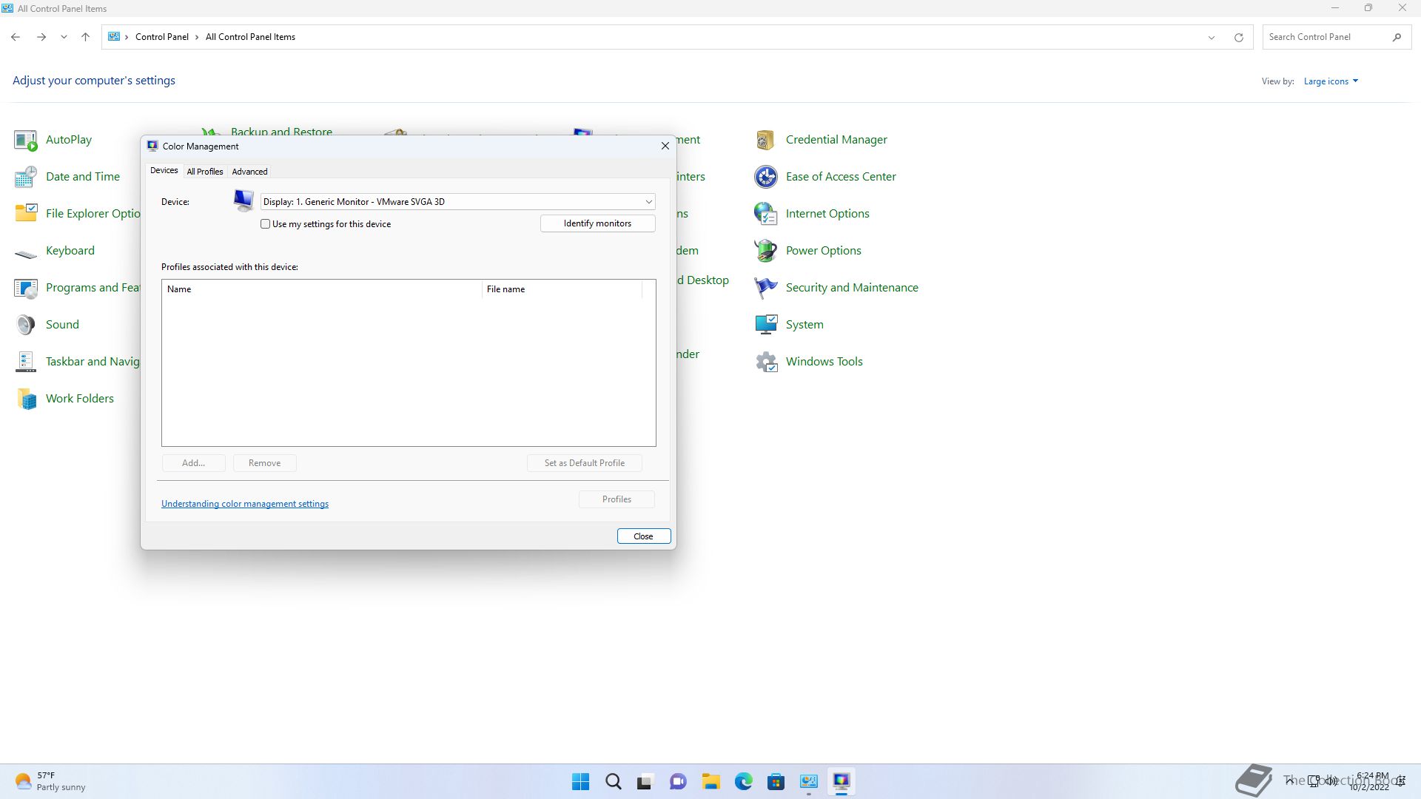Close Color Management with the X button
The height and width of the screenshot is (799, 1421).
665,146
